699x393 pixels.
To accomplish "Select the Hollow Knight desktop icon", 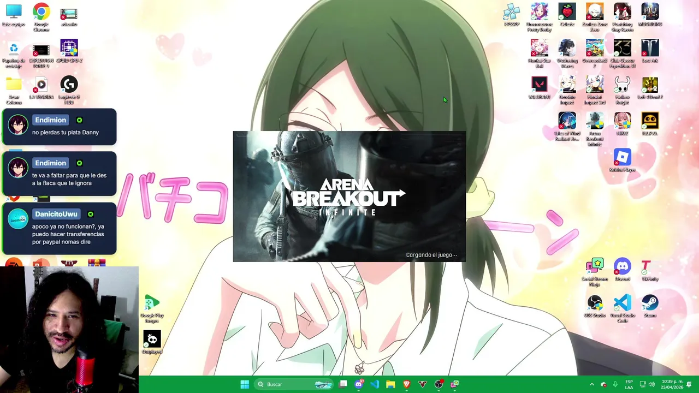I will pos(622,90).
